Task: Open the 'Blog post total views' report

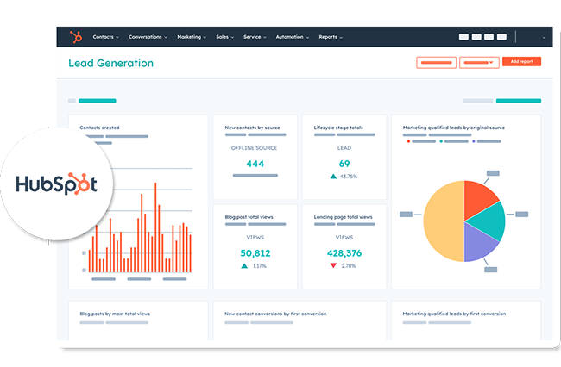Action: tap(249, 217)
